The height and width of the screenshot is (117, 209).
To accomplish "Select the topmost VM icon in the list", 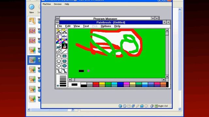I will click(x=32, y=21).
